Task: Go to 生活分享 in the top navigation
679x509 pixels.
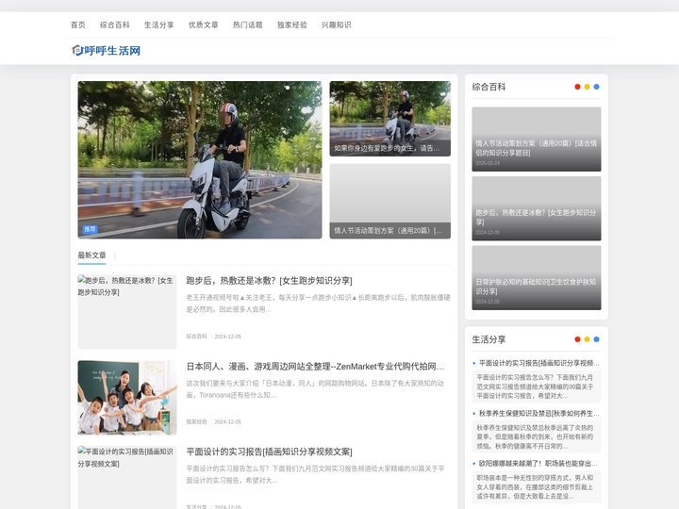Action: tap(159, 25)
